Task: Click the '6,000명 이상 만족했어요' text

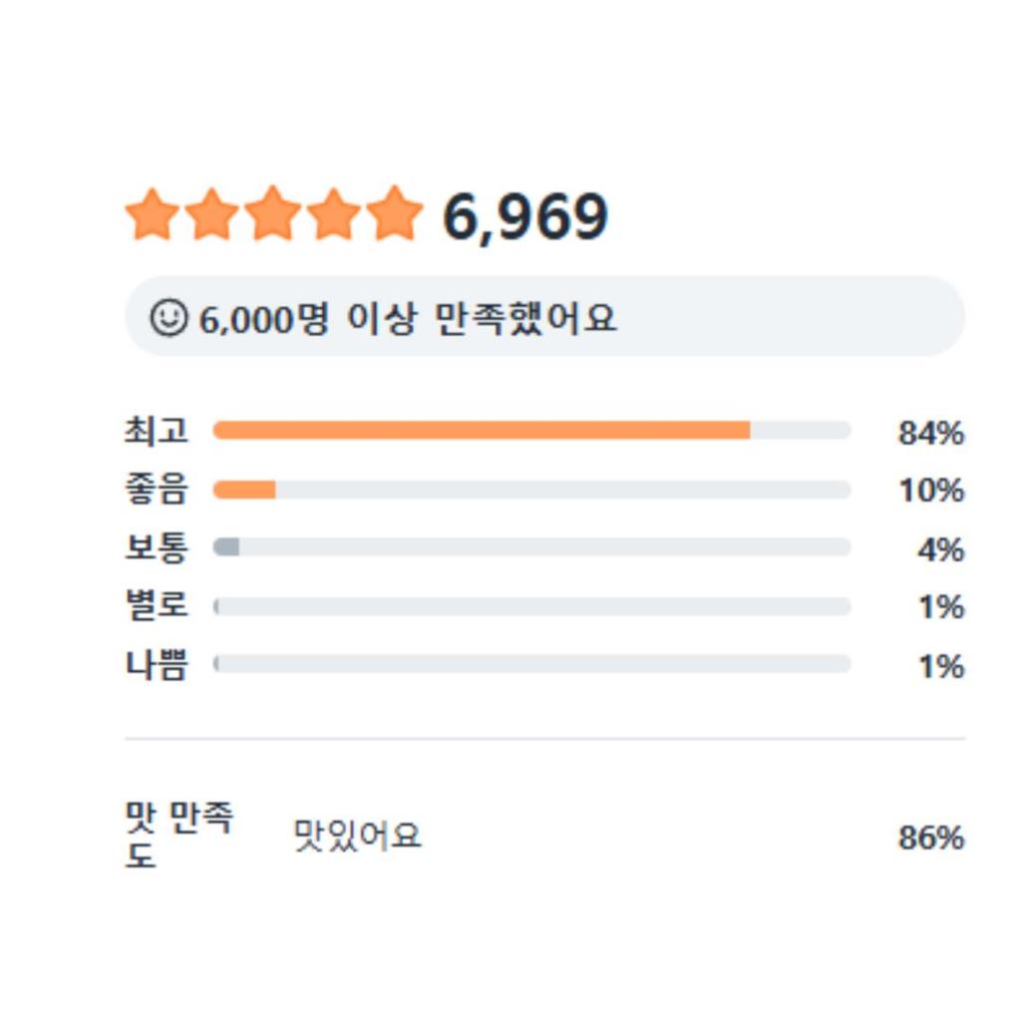Action: [408, 319]
